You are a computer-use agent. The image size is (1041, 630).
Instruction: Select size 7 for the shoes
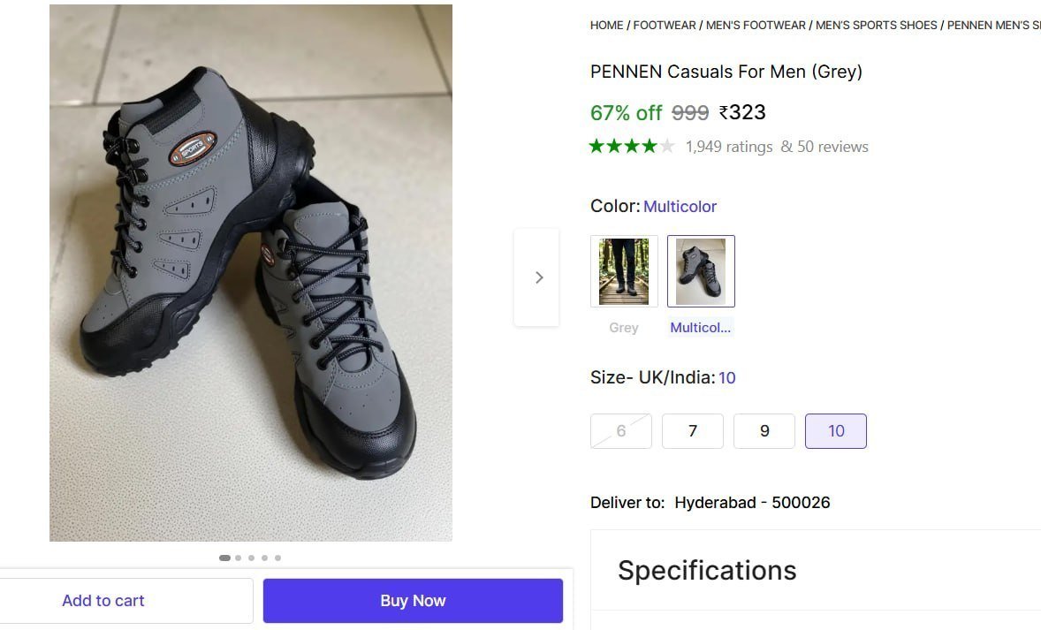pyautogui.click(x=693, y=431)
